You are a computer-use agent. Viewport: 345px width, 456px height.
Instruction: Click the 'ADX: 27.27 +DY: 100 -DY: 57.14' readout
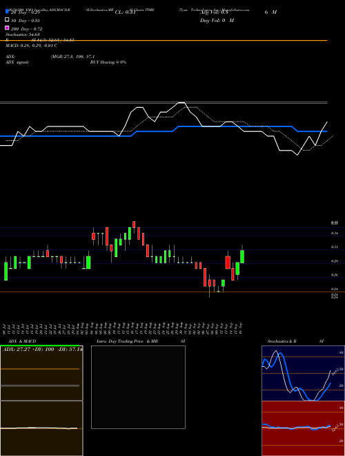pyautogui.click(x=42, y=350)
